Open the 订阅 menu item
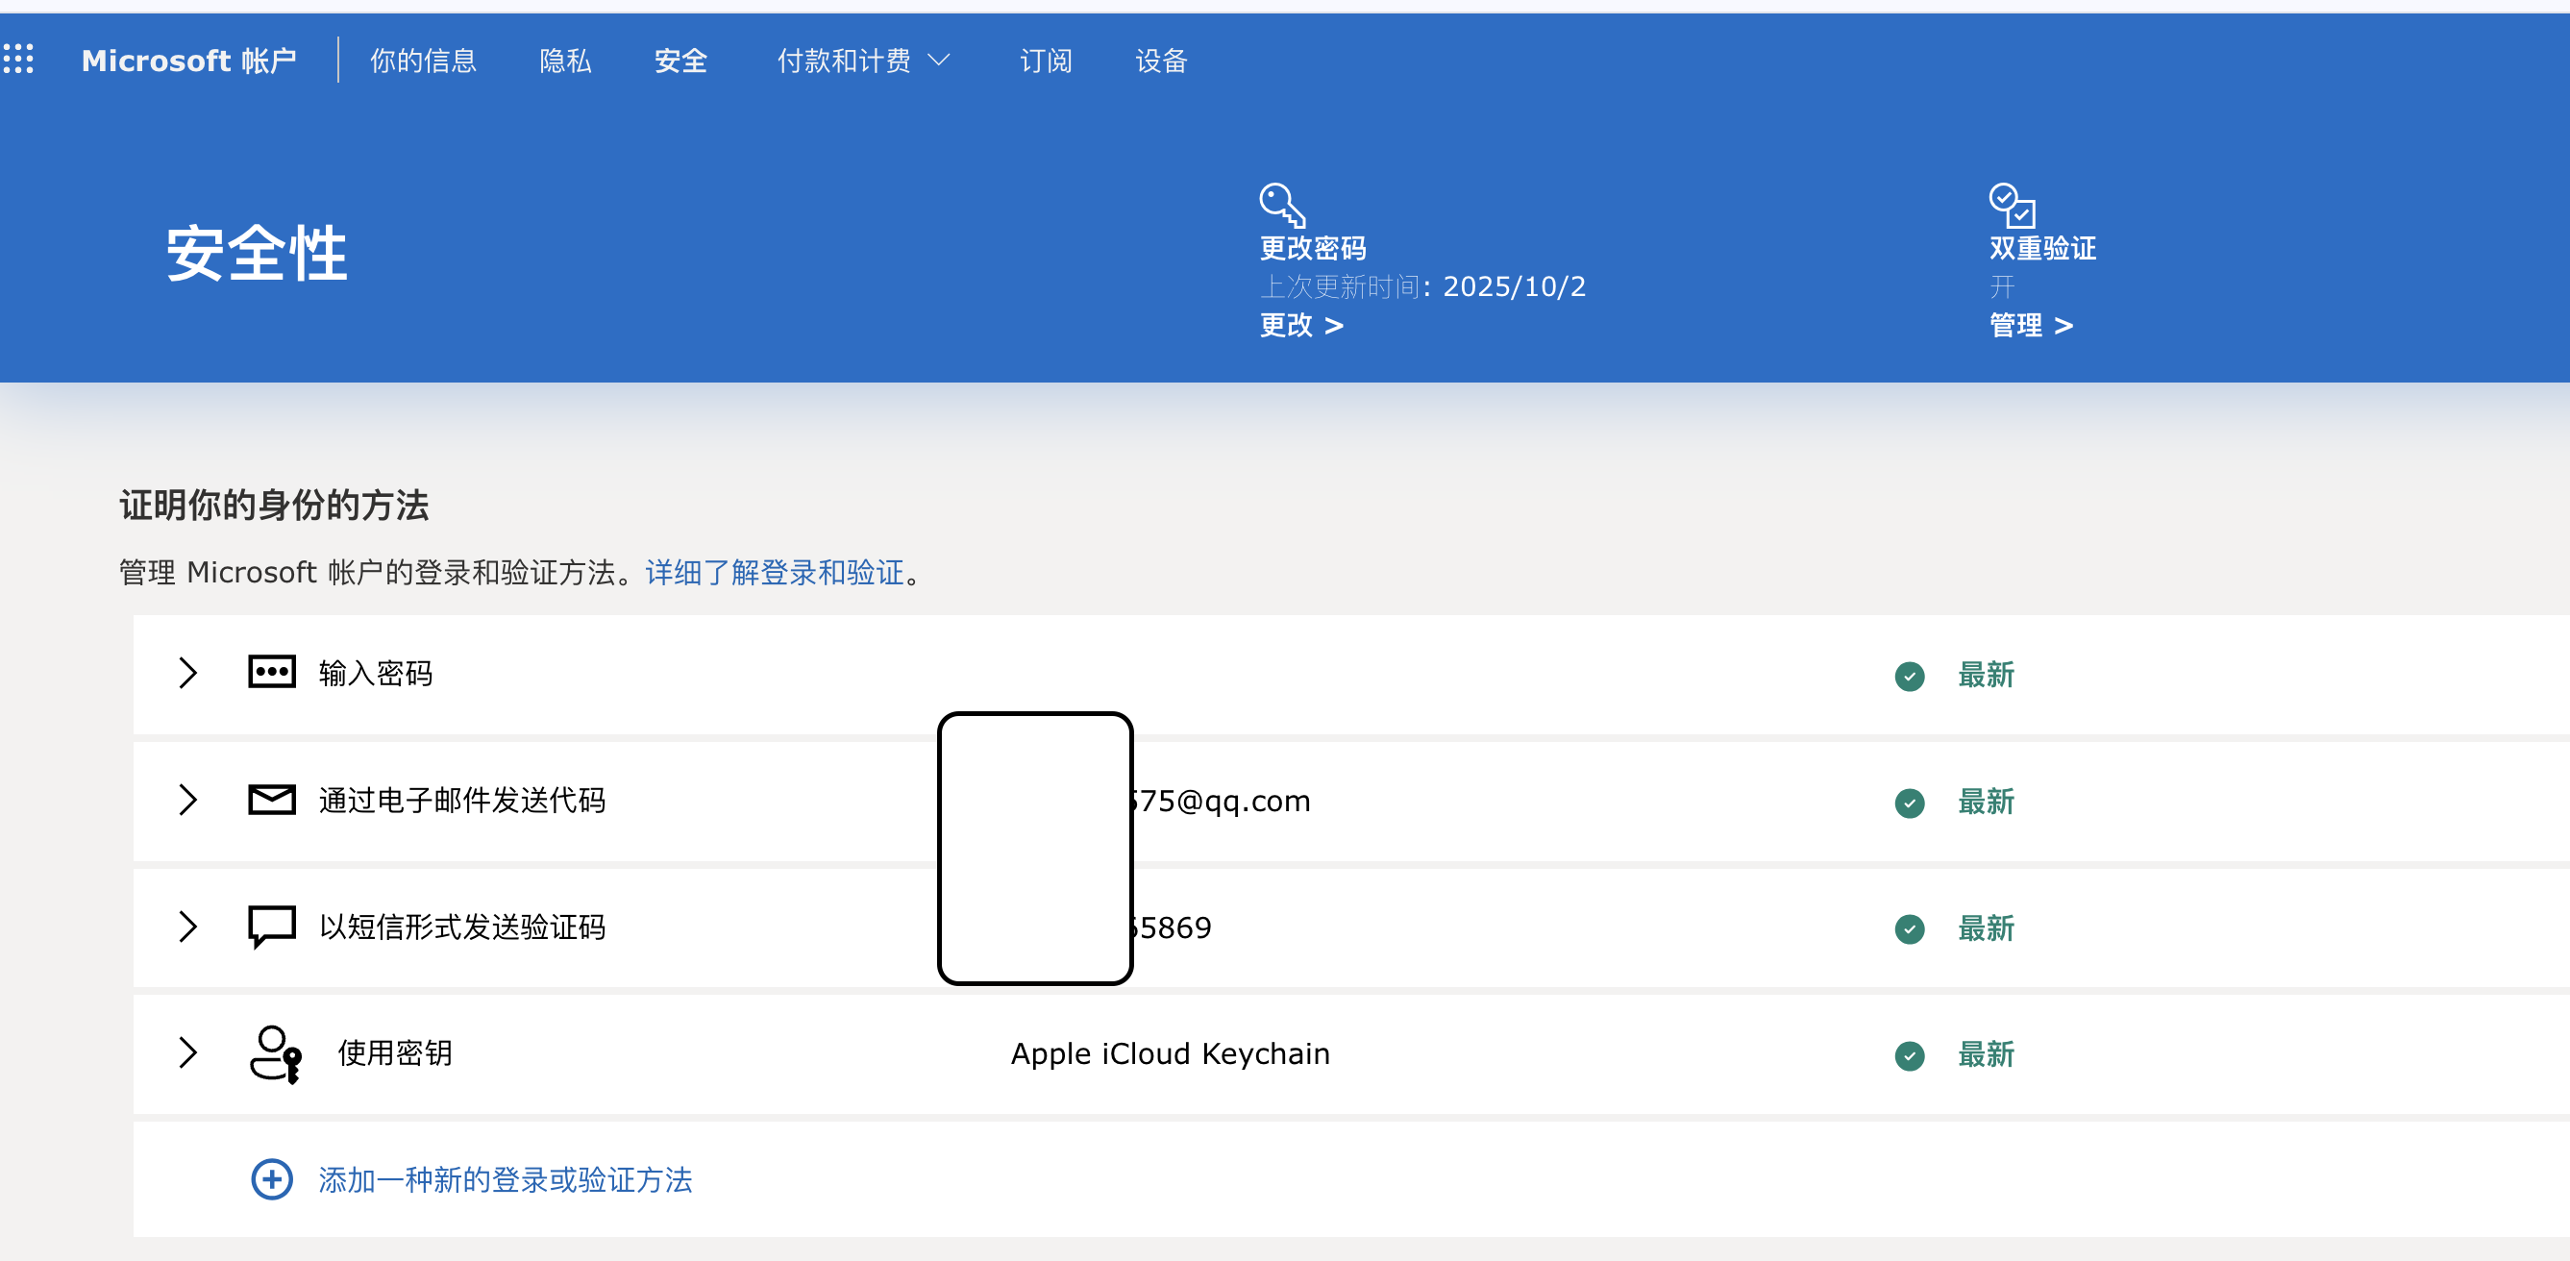Image resolution: width=2570 pixels, height=1261 pixels. [1045, 61]
